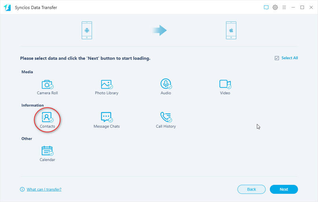Choose the Photo Library icon
Screen dimensions: 318x202
point(106,84)
